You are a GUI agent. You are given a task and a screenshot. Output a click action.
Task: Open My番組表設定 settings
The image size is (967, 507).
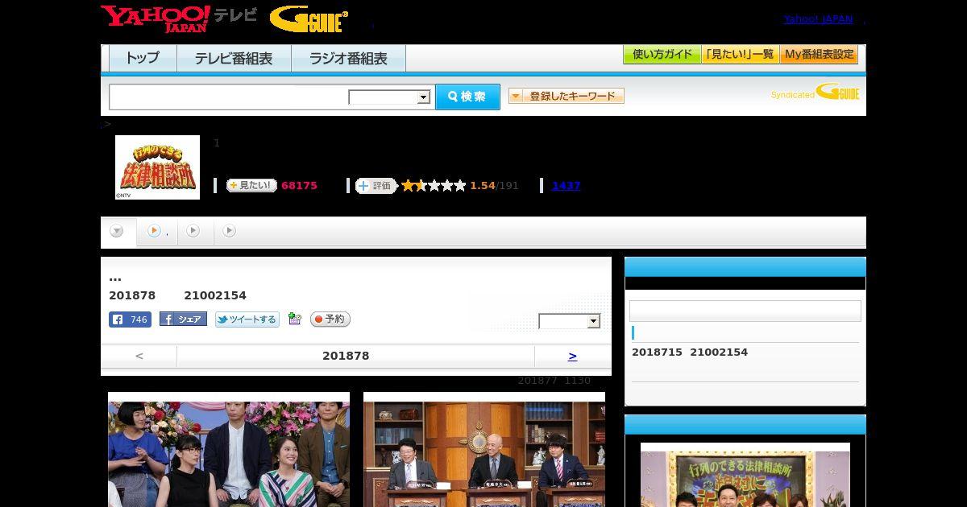pyautogui.click(x=819, y=55)
